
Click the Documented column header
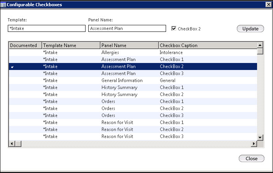click(25, 45)
